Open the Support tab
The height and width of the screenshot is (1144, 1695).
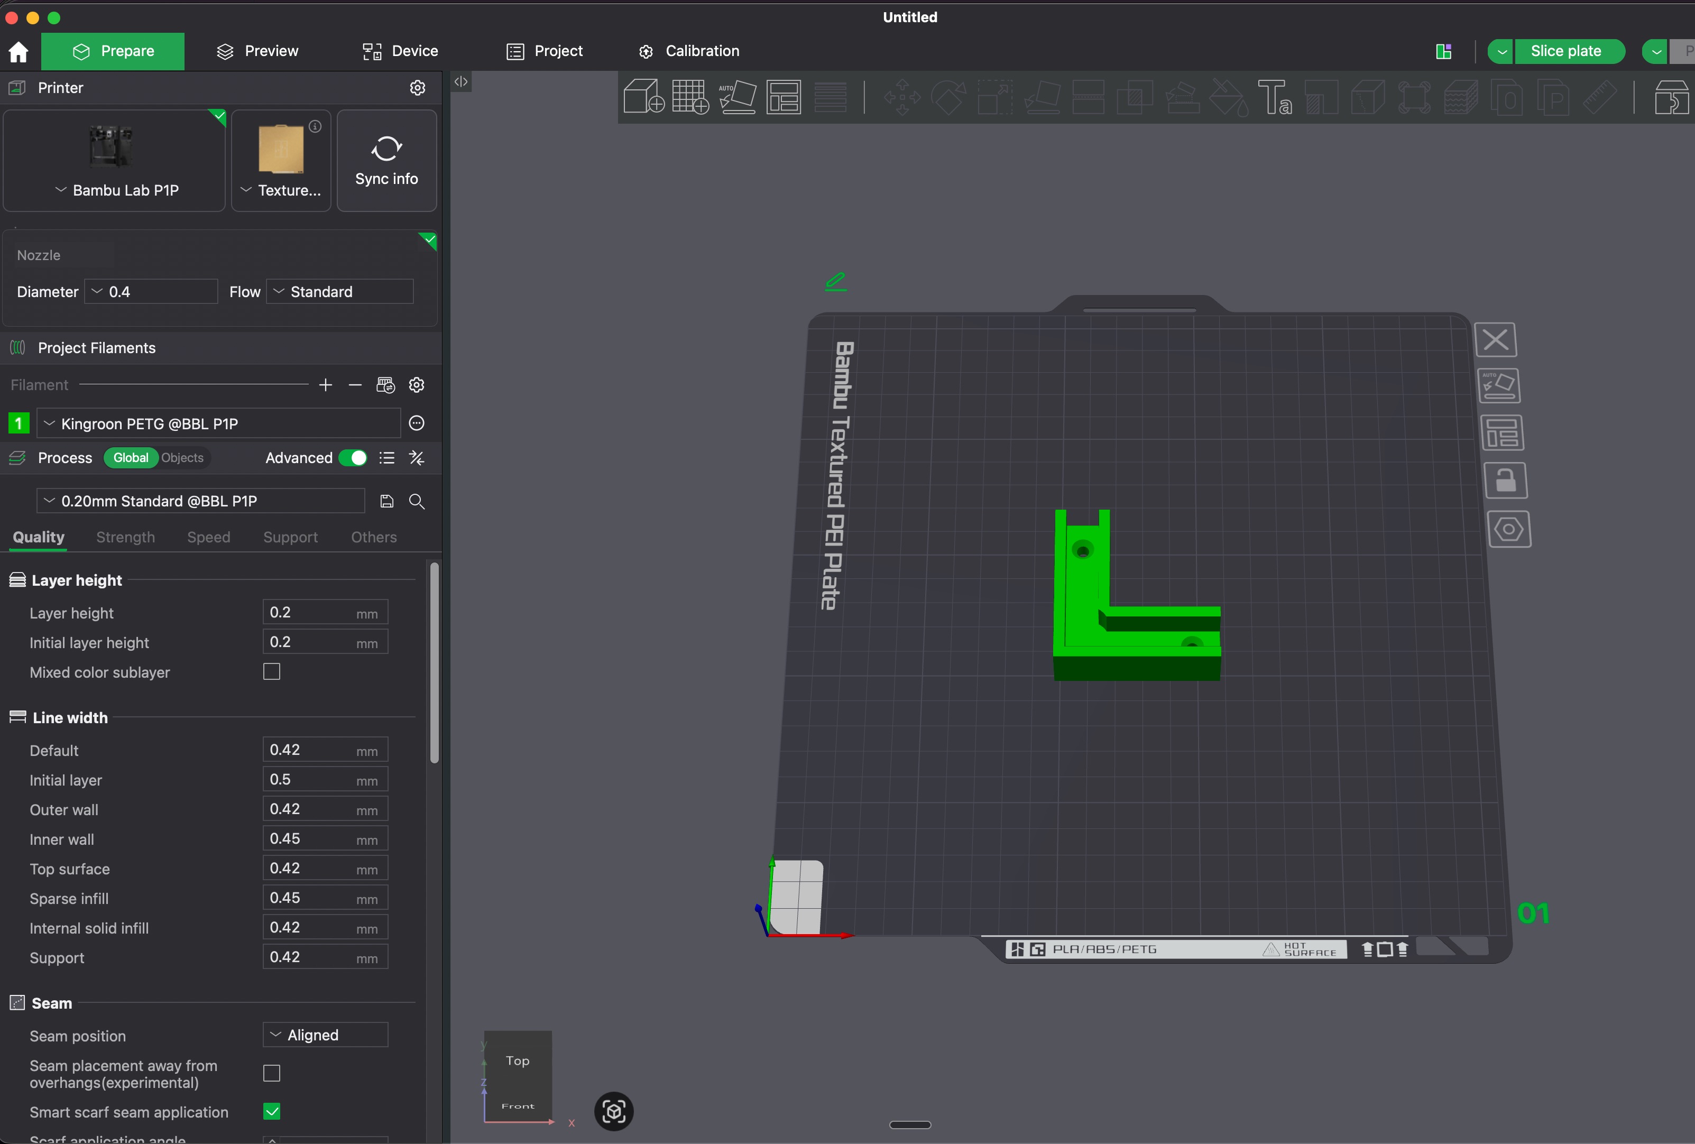coord(290,537)
